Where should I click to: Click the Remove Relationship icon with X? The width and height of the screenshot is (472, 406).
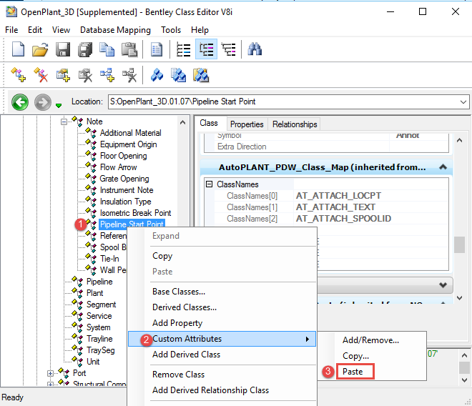(x=129, y=75)
